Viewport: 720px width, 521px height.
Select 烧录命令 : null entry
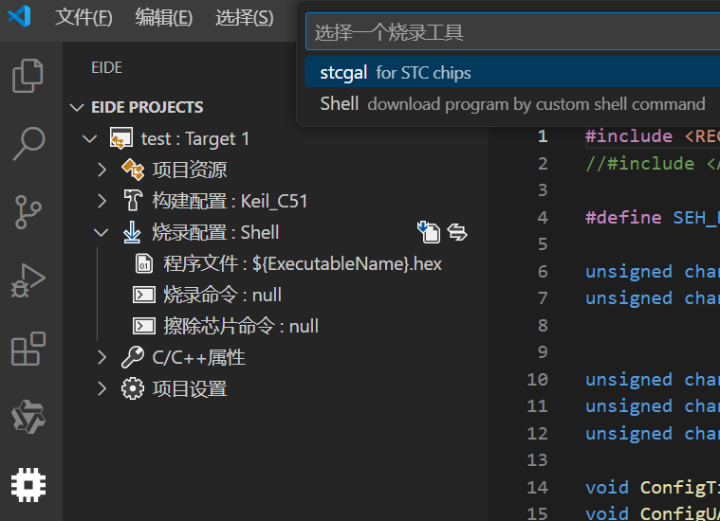[222, 295]
